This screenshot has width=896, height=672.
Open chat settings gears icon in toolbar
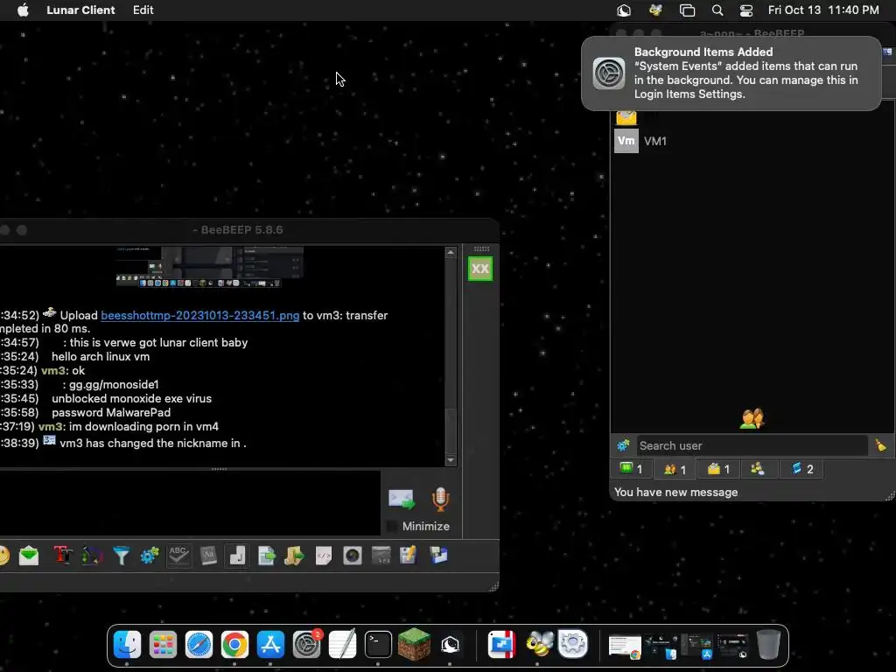click(150, 556)
